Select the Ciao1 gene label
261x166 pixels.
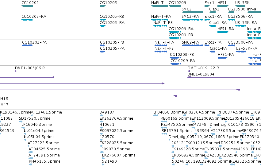[214, 9]
